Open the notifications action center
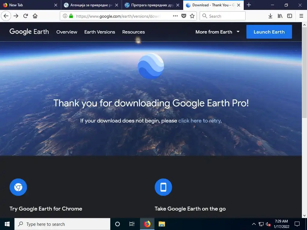This screenshot has height=230, width=307. point(297,224)
